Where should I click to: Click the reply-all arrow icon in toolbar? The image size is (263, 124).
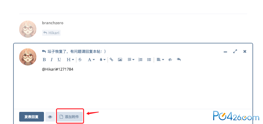click(x=179, y=60)
